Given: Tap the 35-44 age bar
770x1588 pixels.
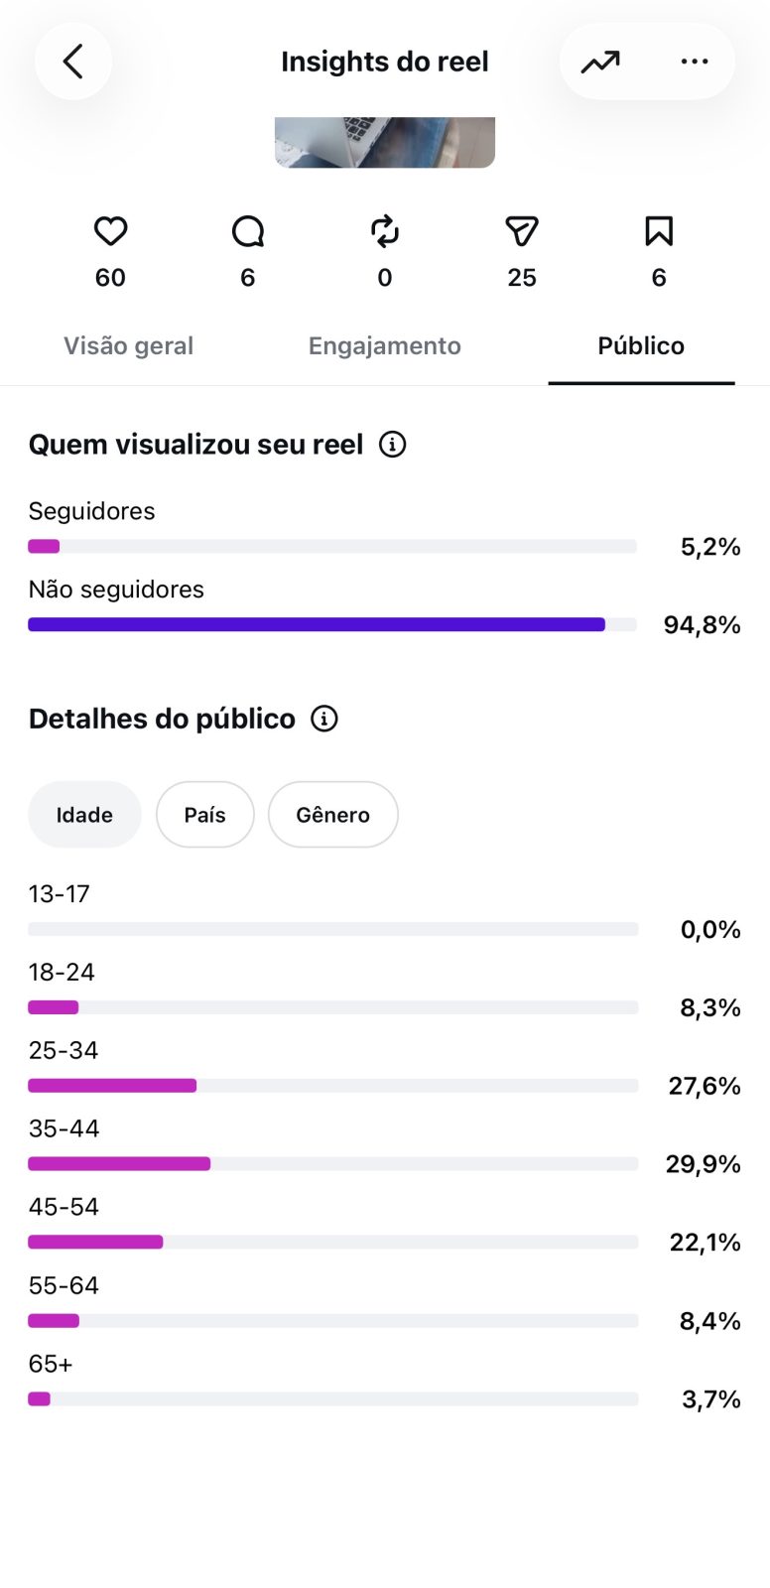Looking at the screenshot, I should tap(332, 1163).
